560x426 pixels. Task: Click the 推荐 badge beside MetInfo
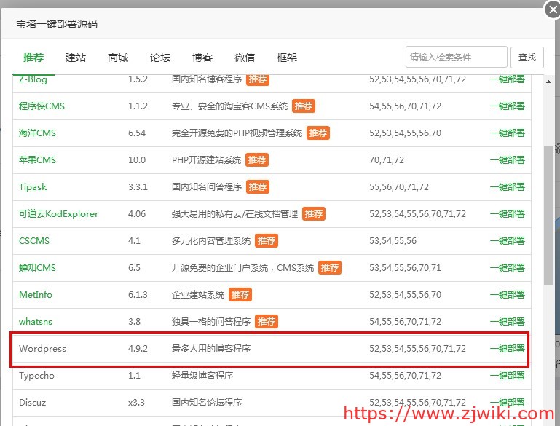(240, 295)
